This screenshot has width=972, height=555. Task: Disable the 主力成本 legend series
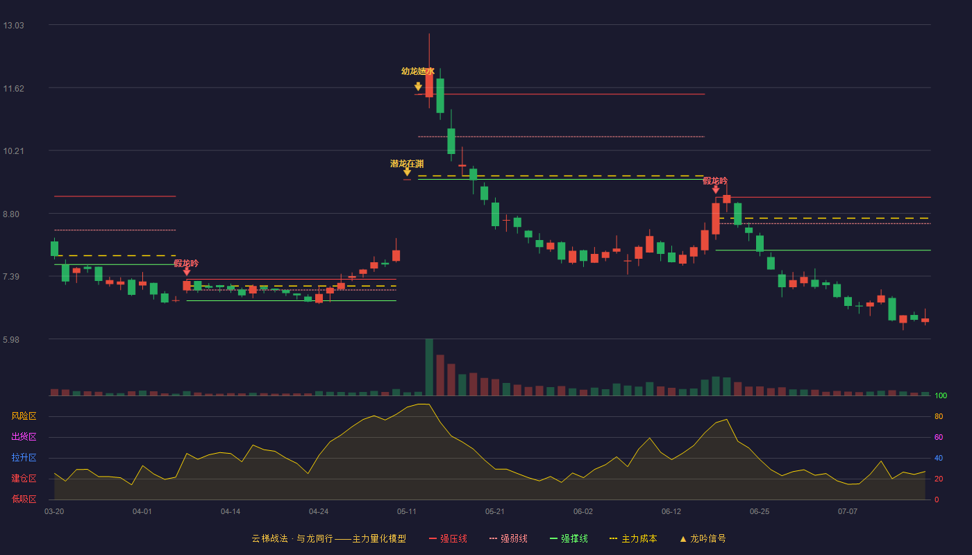coord(633,538)
